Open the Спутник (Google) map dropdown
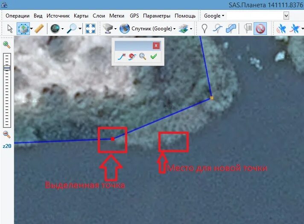304x224 pixels. [153, 29]
